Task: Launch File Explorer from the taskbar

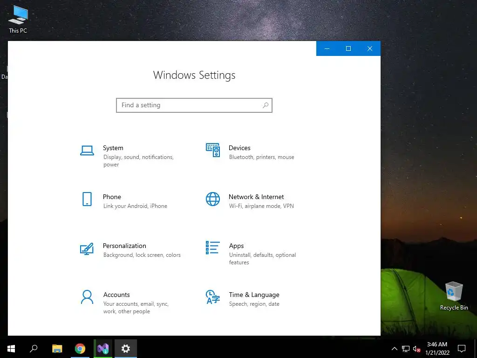Action: [x=57, y=349]
